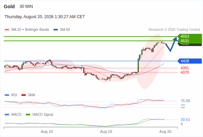The width and height of the screenshot is (203, 137).
Task: Click the MA 20 + Bollinger Bands legend label
Action: coord(30,30)
